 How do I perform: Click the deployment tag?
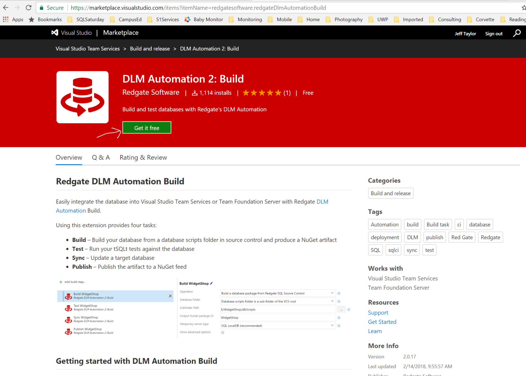pyautogui.click(x=385, y=237)
